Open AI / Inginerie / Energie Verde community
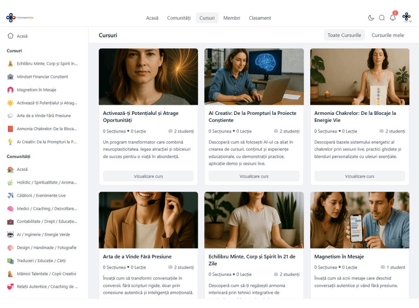The image size is (419, 308). tap(43, 234)
